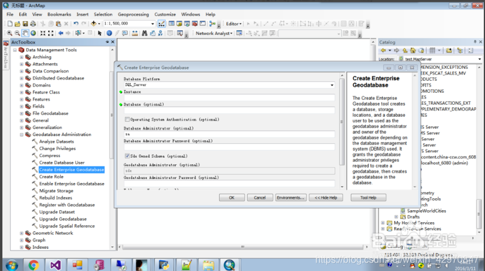Activate the Identify tool
The image size is (485, 271).
[x=109, y=33]
